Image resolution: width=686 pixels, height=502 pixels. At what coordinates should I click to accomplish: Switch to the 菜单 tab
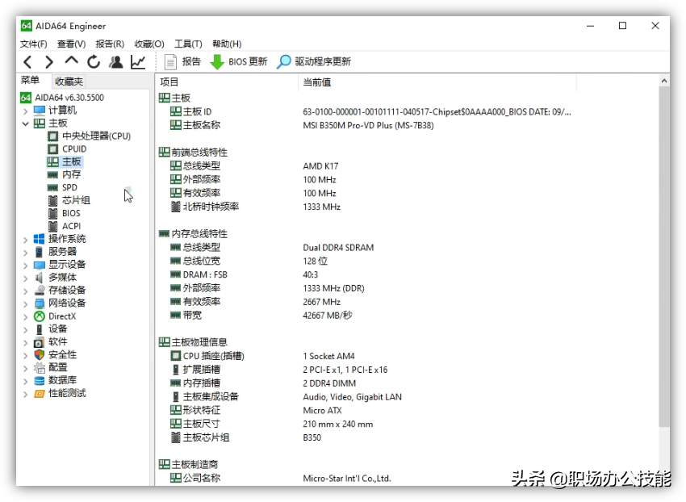pyautogui.click(x=30, y=80)
